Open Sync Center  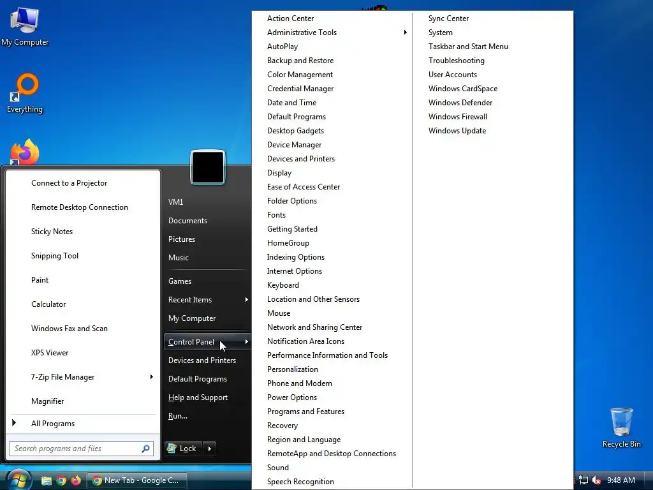pyautogui.click(x=448, y=19)
